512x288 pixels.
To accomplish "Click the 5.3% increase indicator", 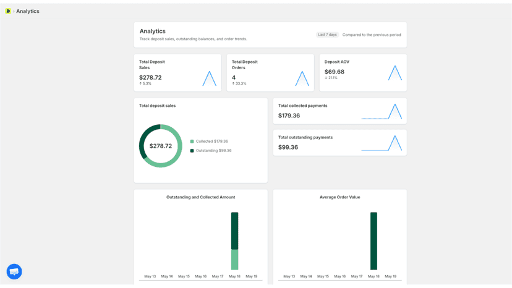I will tap(145, 83).
